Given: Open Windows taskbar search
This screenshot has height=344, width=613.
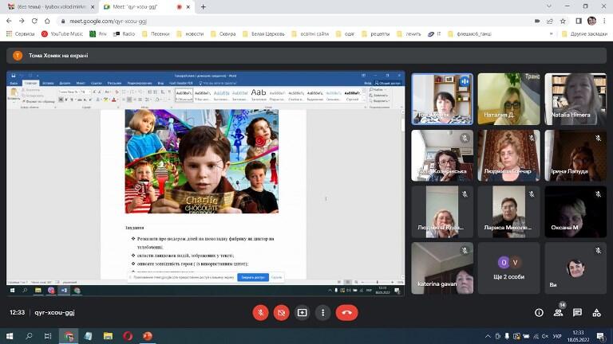Looking at the screenshot, I should pos(29,336).
